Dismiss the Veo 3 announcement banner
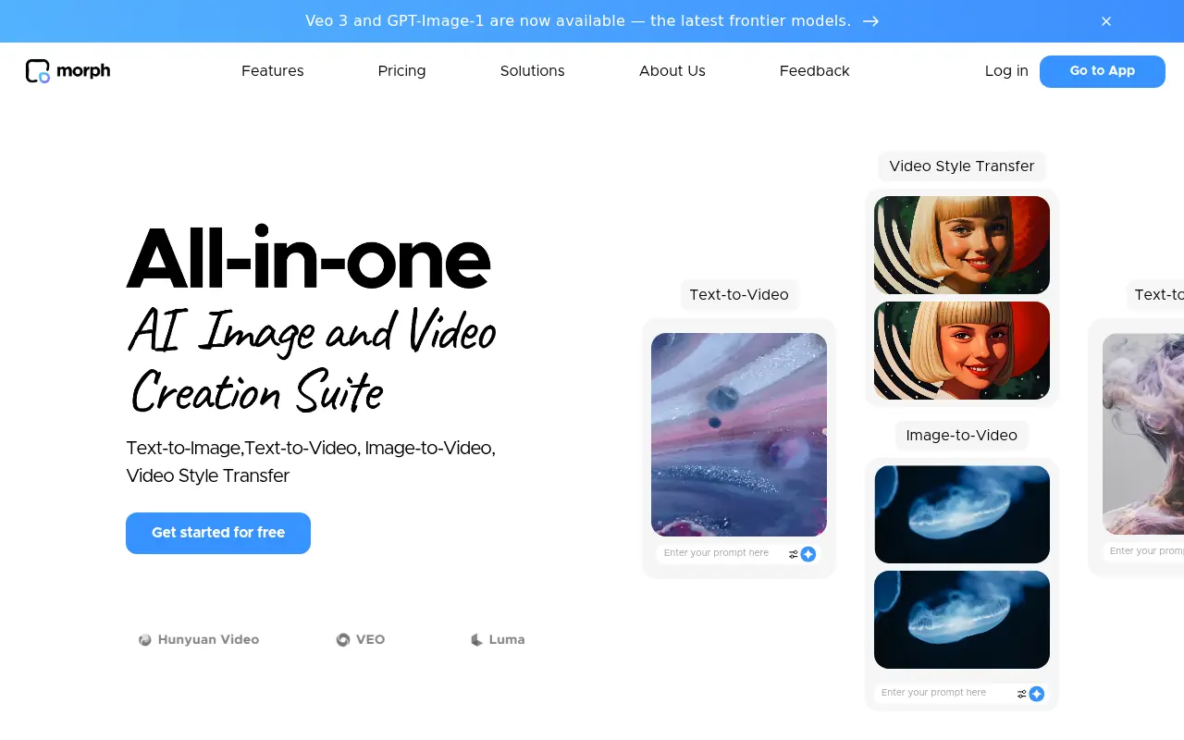 (1106, 20)
